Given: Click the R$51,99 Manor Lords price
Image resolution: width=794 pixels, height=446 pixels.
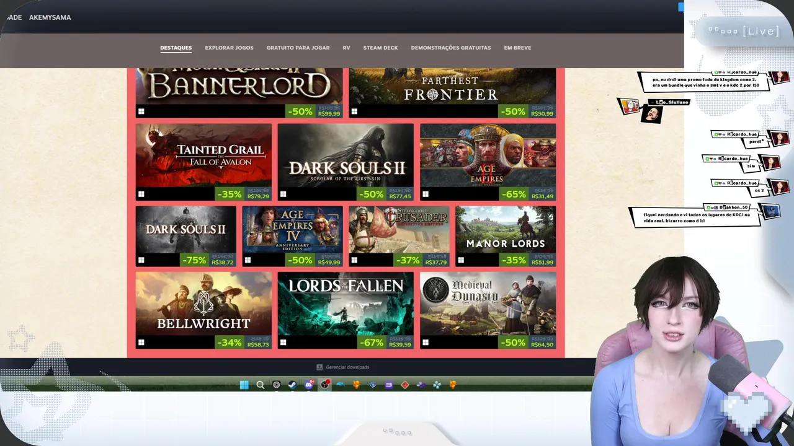Looking at the screenshot, I should coord(542,263).
